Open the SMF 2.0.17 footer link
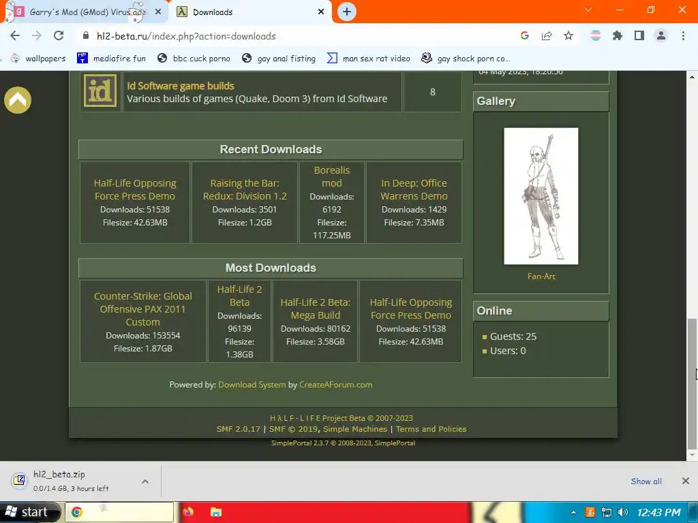The image size is (698, 523). click(x=238, y=429)
